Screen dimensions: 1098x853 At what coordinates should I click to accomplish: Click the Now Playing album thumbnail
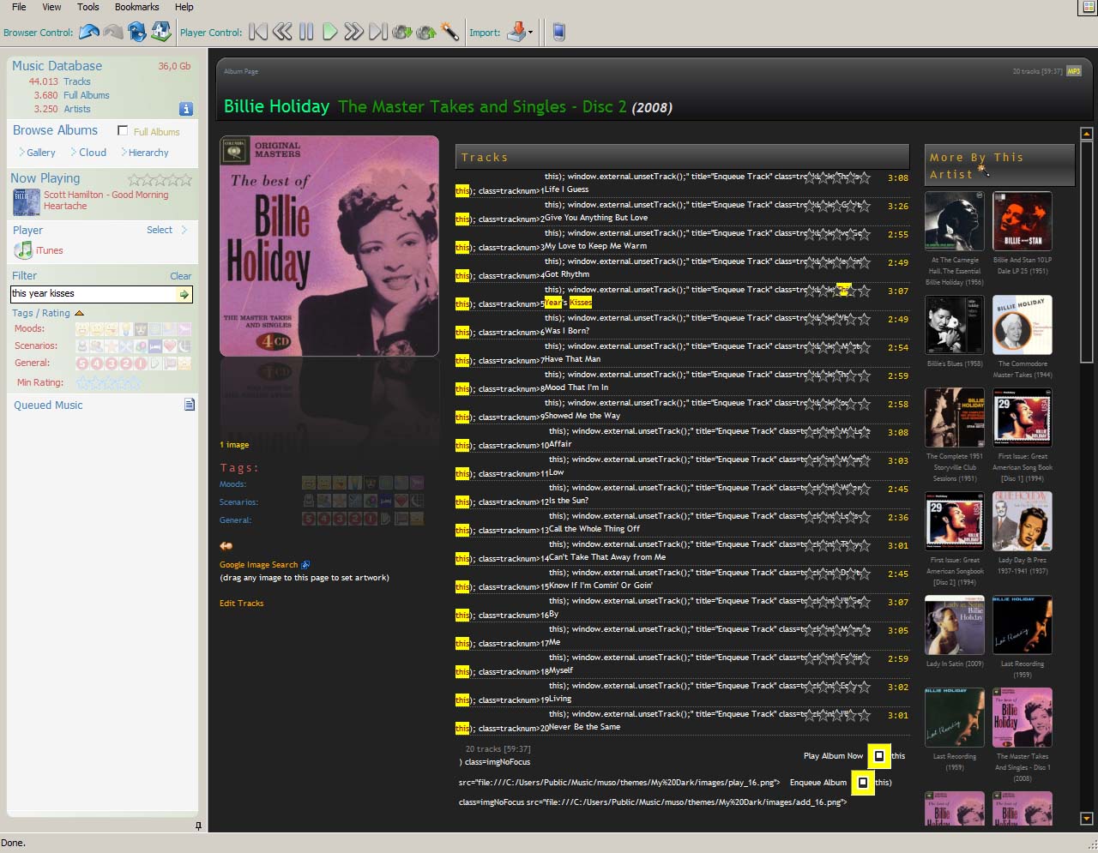pos(27,202)
